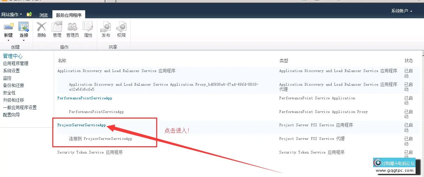Image resolution: width=424 pixels, height=177 pixels.
Task: Switch to the 浏览 tab
Action: (x=44, y=15)
